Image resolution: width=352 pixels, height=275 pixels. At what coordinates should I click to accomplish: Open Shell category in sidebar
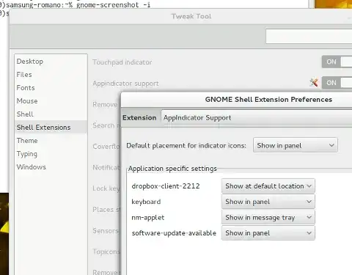(x=51, y=114)
